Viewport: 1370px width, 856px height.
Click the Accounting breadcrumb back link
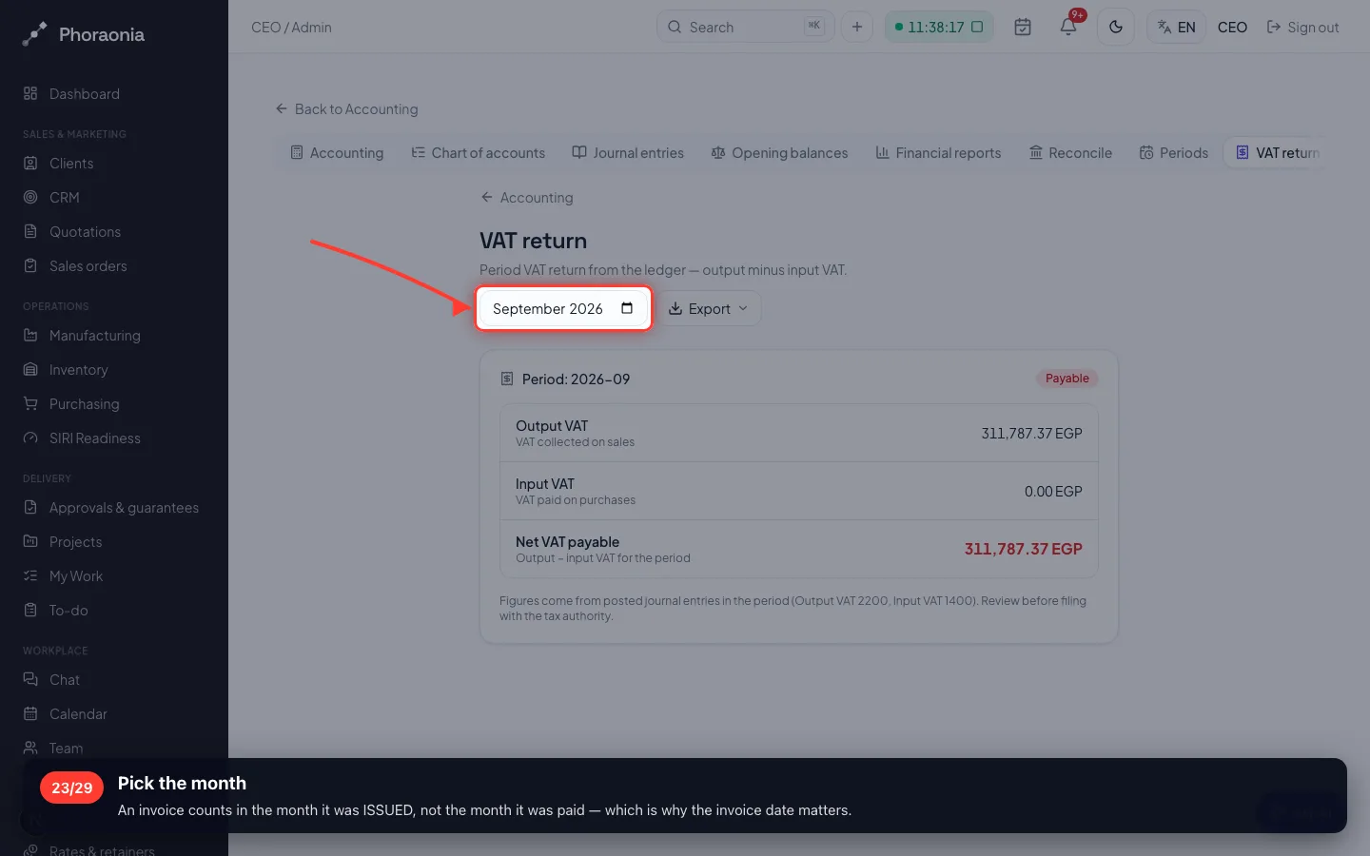tap(527, 198)
